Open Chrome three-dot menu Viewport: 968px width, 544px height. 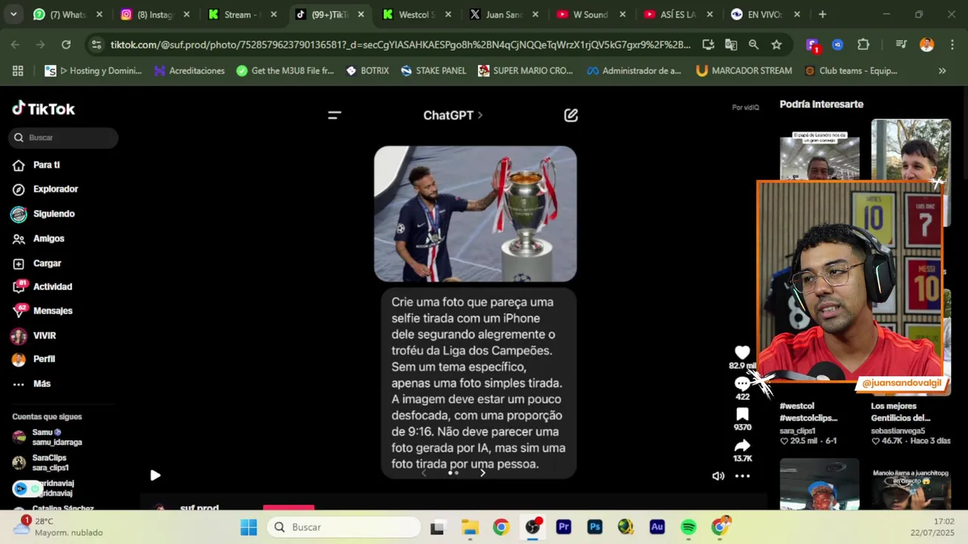tap(951, 45)
